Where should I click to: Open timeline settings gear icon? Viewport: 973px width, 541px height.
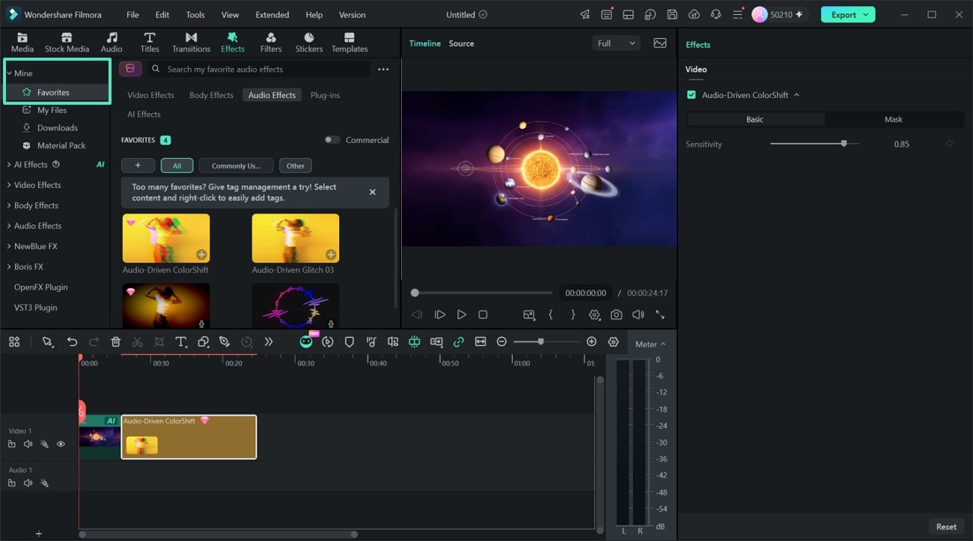point(614,342)
